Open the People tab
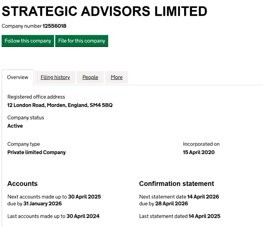 [x=90, y=77]
